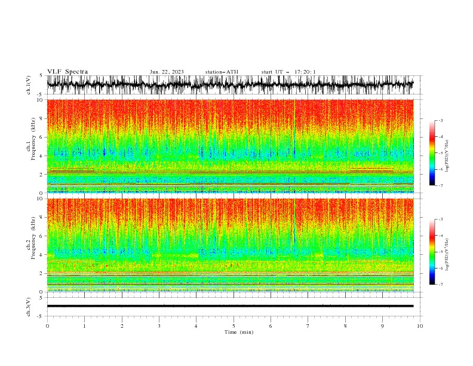This screenshot has width=473, height=366.
Task: Click time axis tick label "1"
Action: (x=84, y=326)
